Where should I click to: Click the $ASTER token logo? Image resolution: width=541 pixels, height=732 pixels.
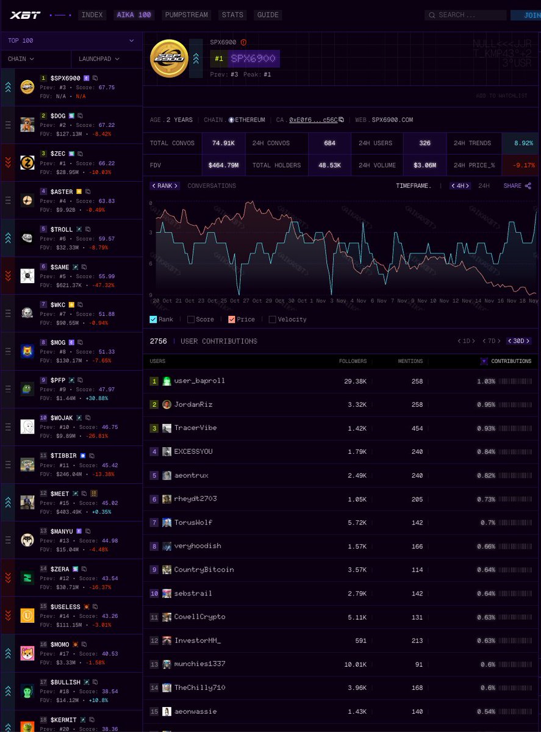27,200
